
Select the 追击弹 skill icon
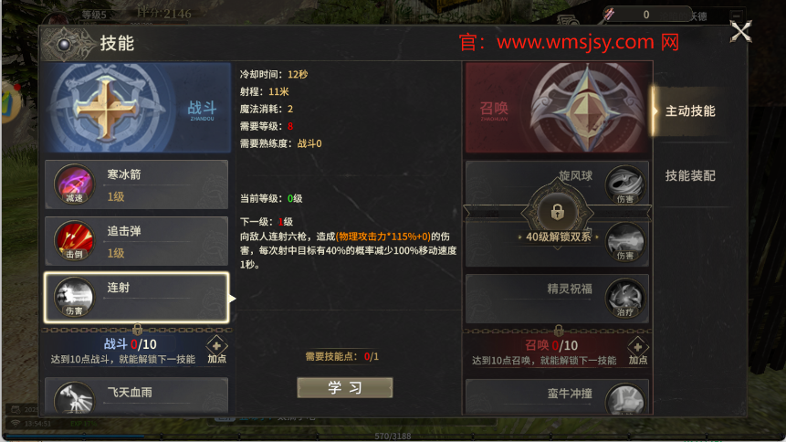(74, 241)
